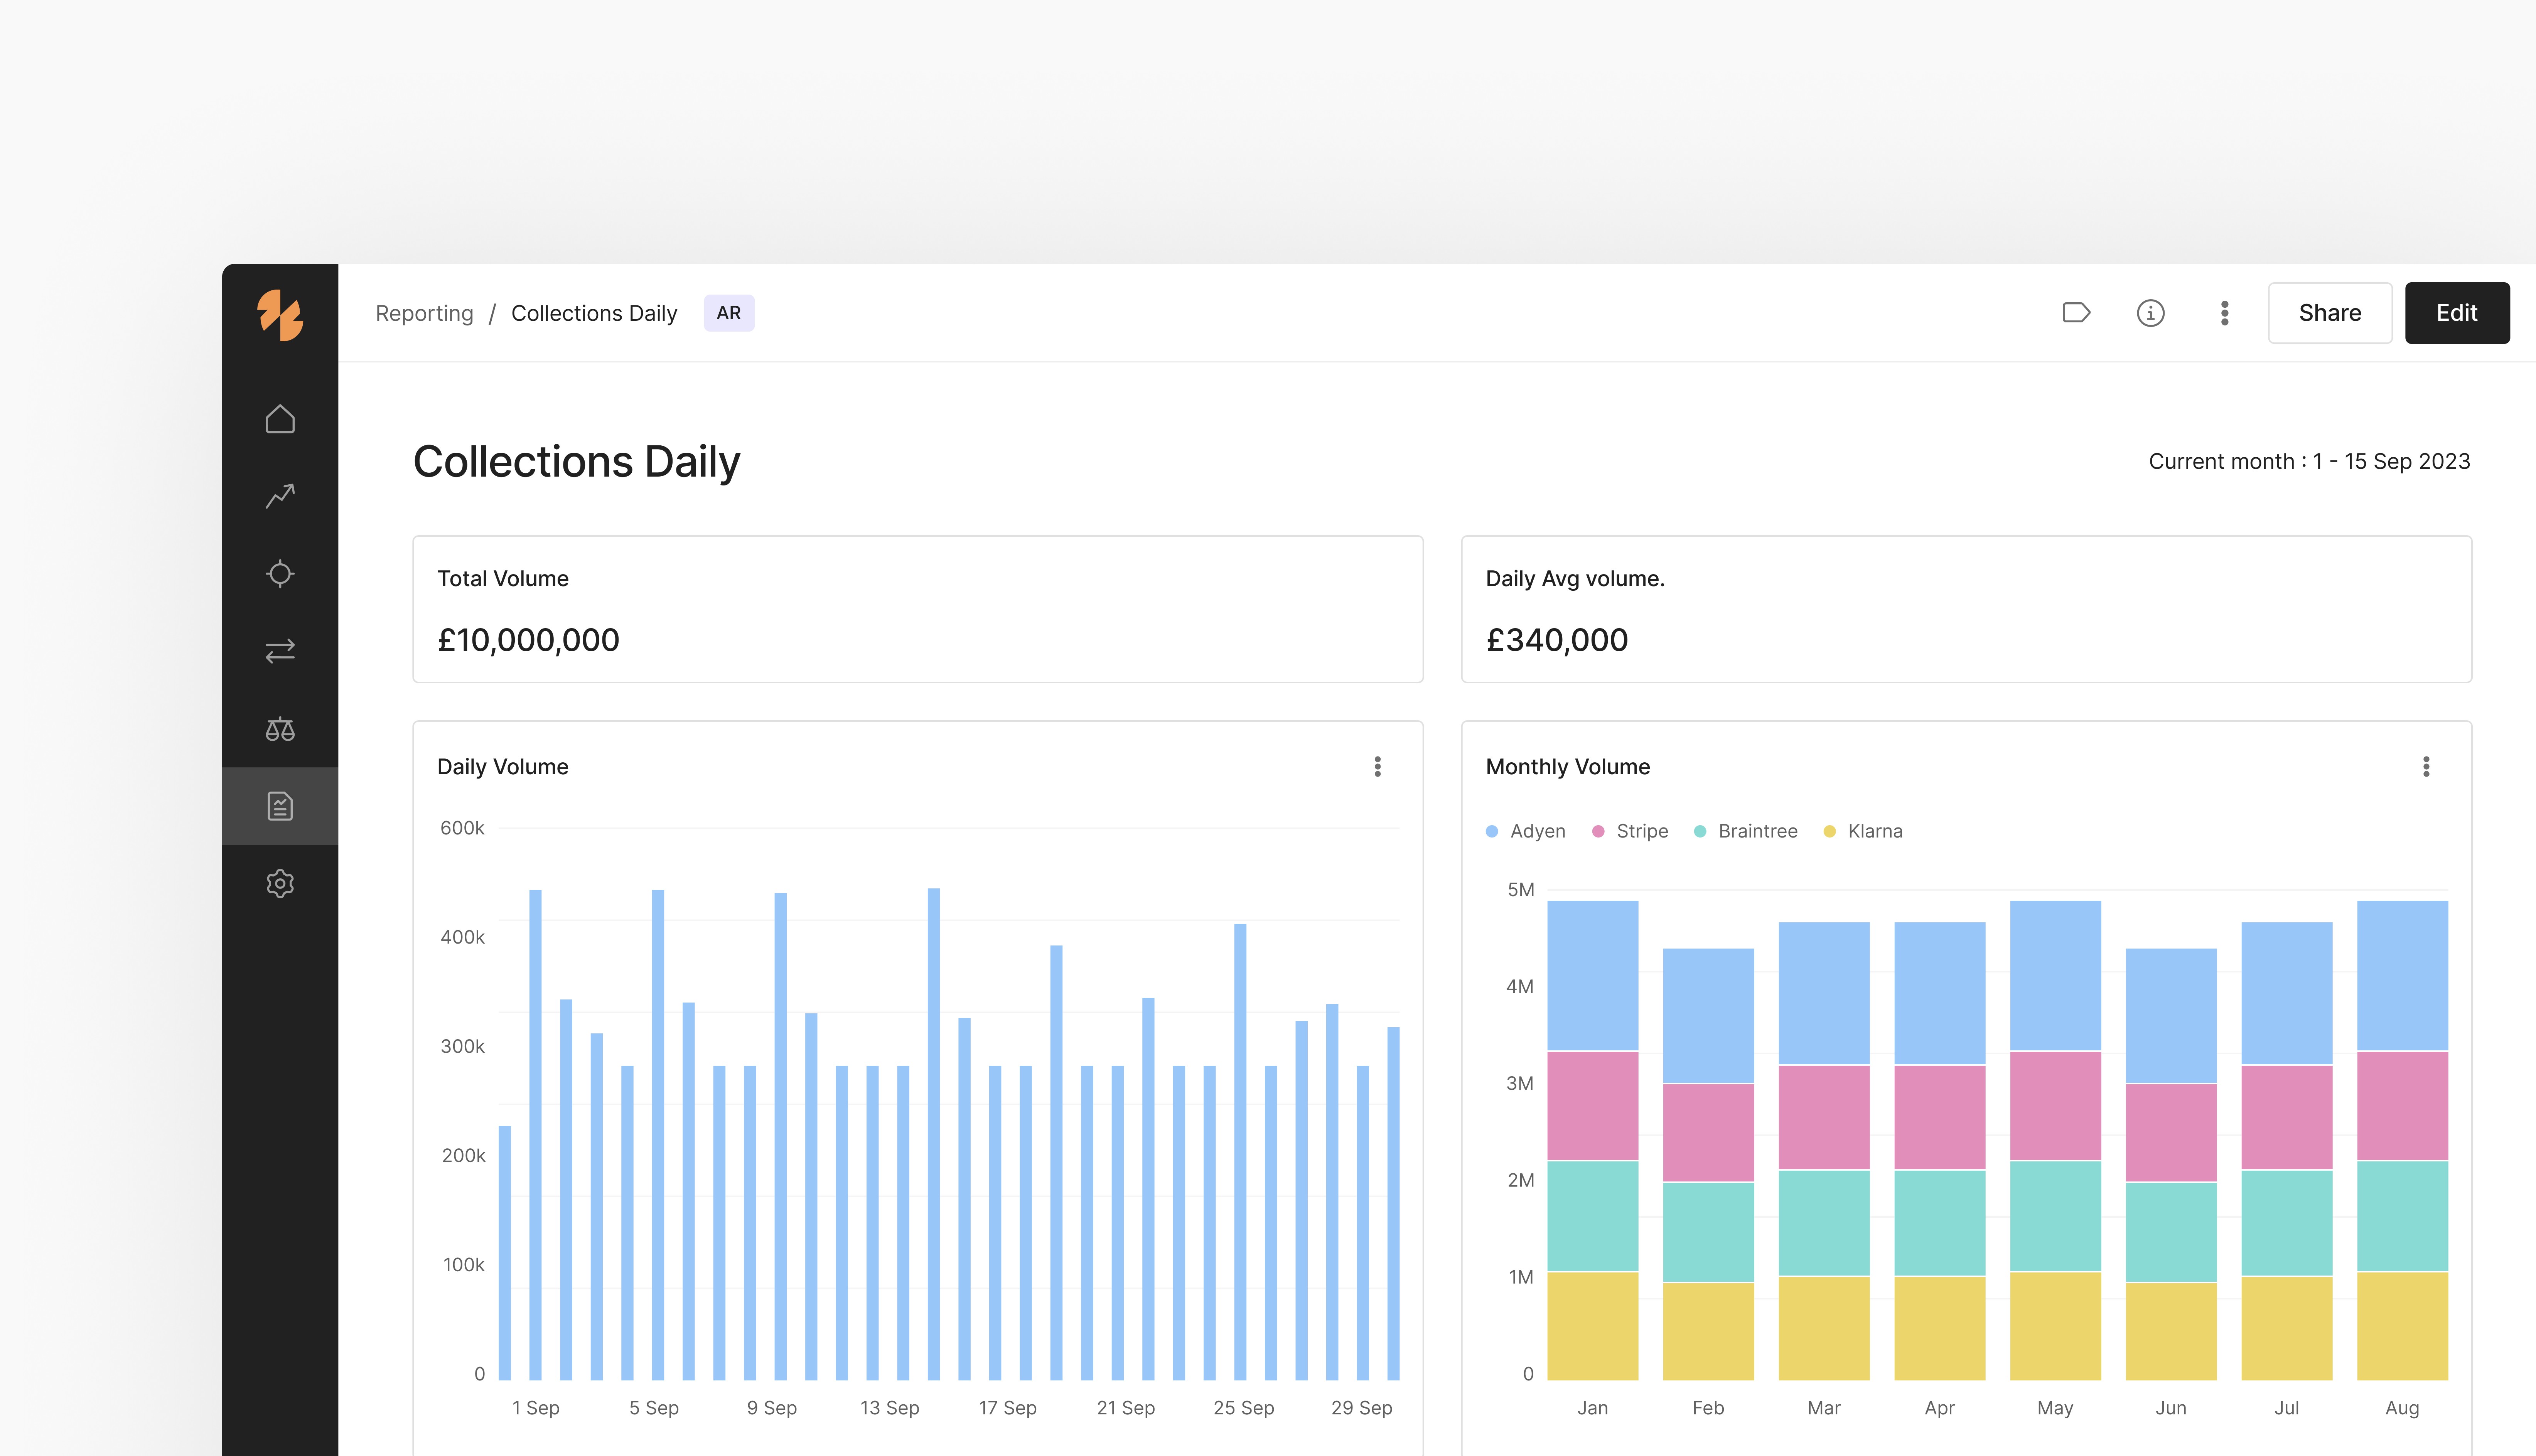Toggle Stripe series in chart legend
Image resolution: width=2536 pixels, height=1456 pixels.
[1631, 831]
